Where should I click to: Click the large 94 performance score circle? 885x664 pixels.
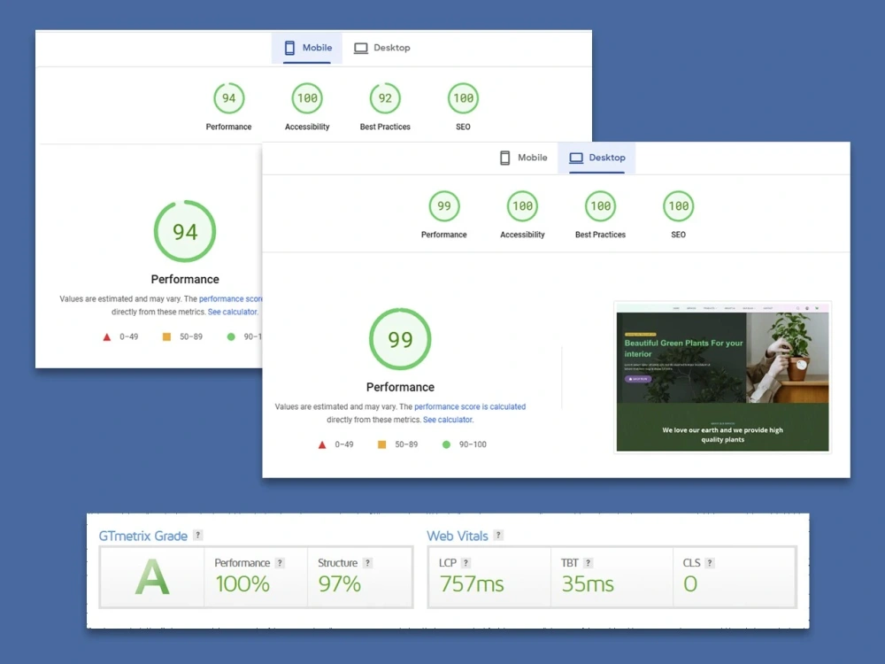point(185,231)
